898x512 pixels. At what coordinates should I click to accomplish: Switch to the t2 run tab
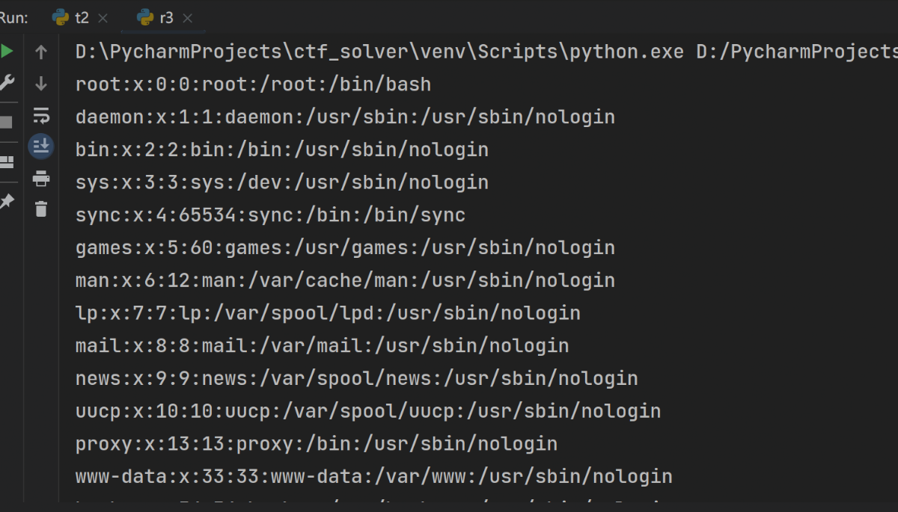pos(81,17)
